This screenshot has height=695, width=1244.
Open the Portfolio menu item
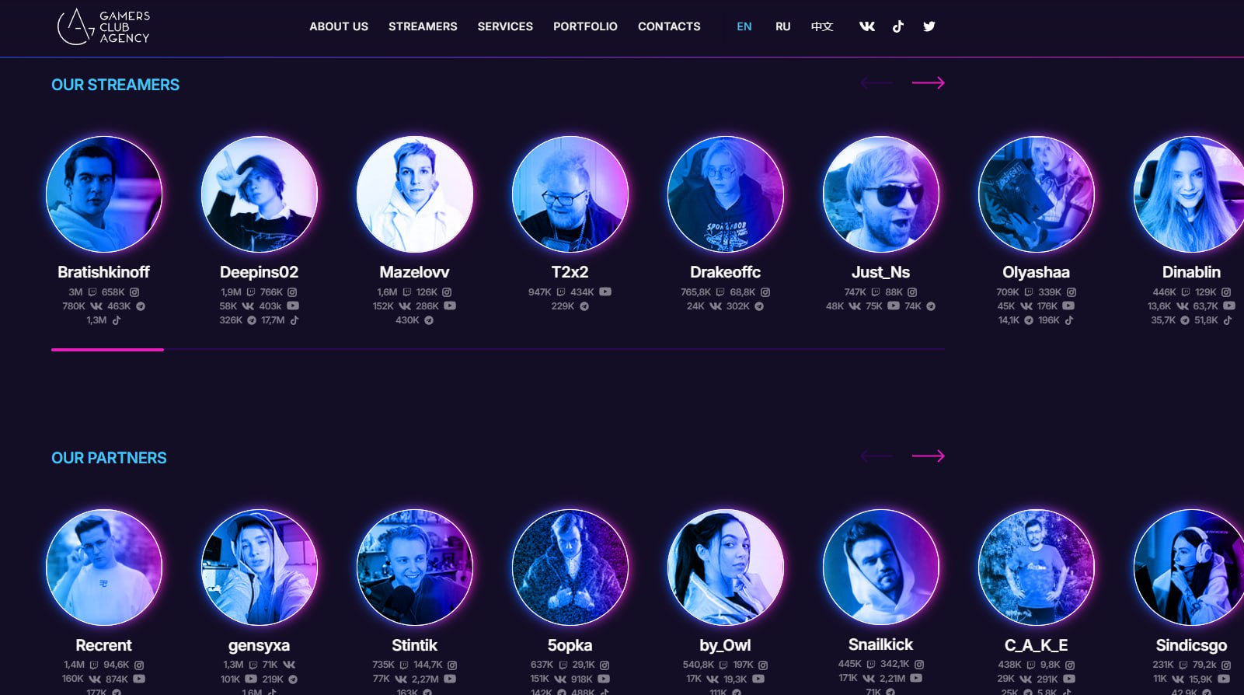(x=585, y=26)
